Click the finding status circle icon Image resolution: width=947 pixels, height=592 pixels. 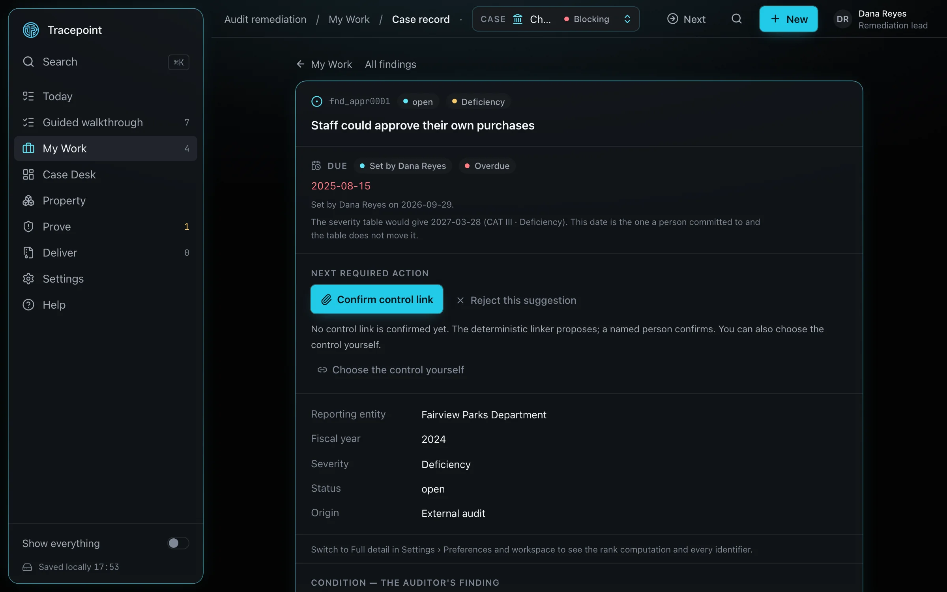[x=316, y=101]
